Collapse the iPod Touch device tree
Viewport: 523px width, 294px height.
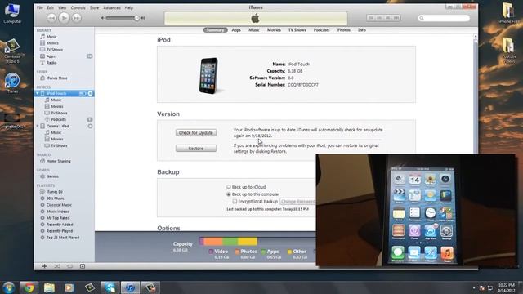click(x=38, y=93)
